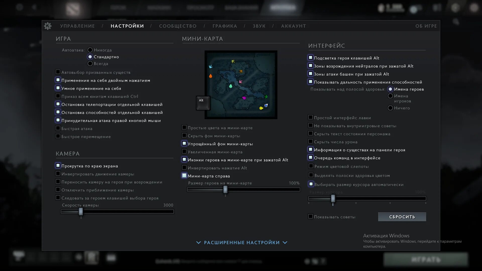482x271 pixels.
Task: Open the ЗВУК tab
Action: [259, 26]
